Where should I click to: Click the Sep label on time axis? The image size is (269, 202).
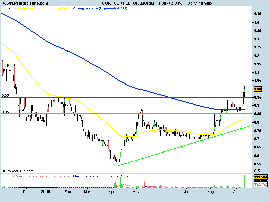[236, 192]
